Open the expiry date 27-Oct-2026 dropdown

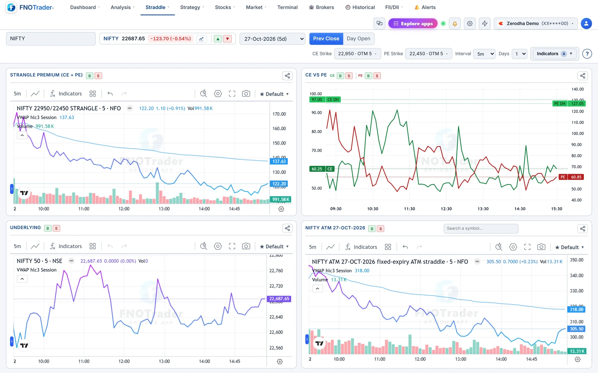[273, 39]
